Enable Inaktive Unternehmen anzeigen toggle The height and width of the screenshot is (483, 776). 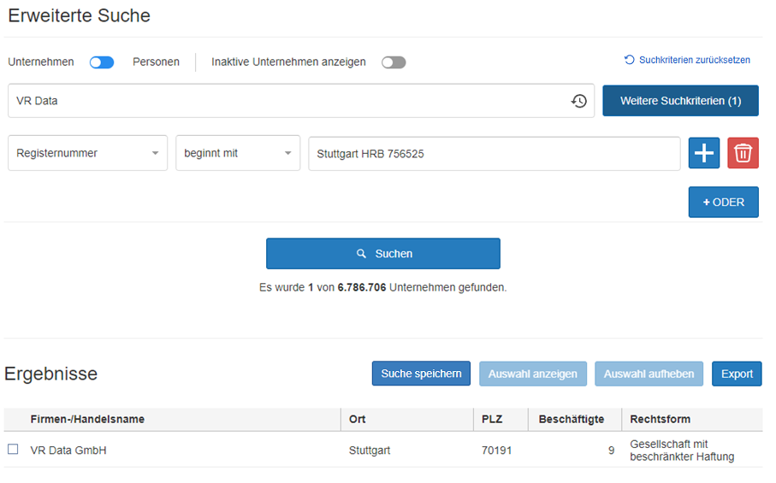(x=394, y=62)
